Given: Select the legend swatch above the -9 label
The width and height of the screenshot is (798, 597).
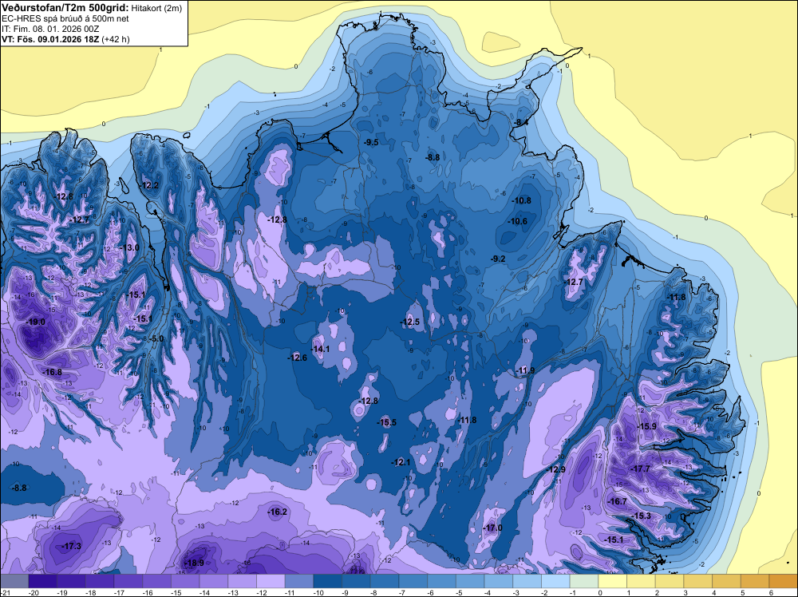Looking at the screenshot, I should pyautogui.click(x=356, y=581).
